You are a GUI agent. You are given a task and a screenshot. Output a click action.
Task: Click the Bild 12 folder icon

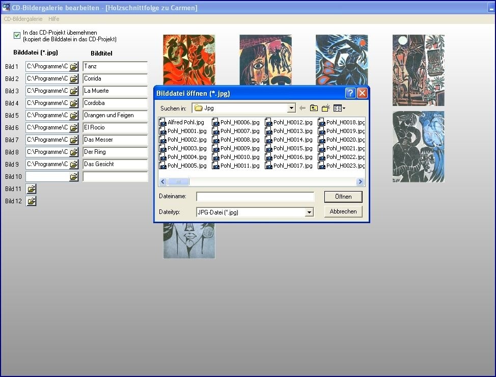tap(31, 201)
